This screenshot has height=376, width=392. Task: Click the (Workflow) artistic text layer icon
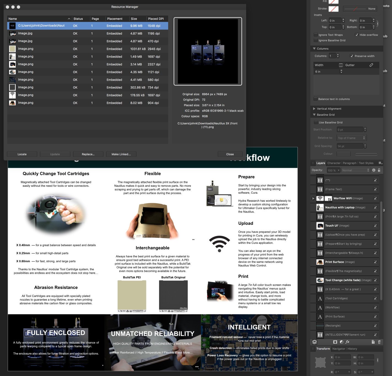click(320, 307)
